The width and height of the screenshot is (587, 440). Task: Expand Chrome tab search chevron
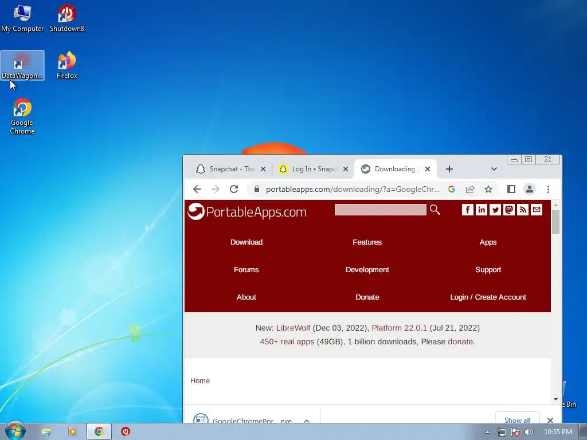tap(494, 169)
